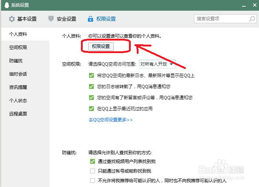Uncheck 通过查找视频用户列表找到我
The width and height of the screenshot is (259, 187).
click(92, 162)
